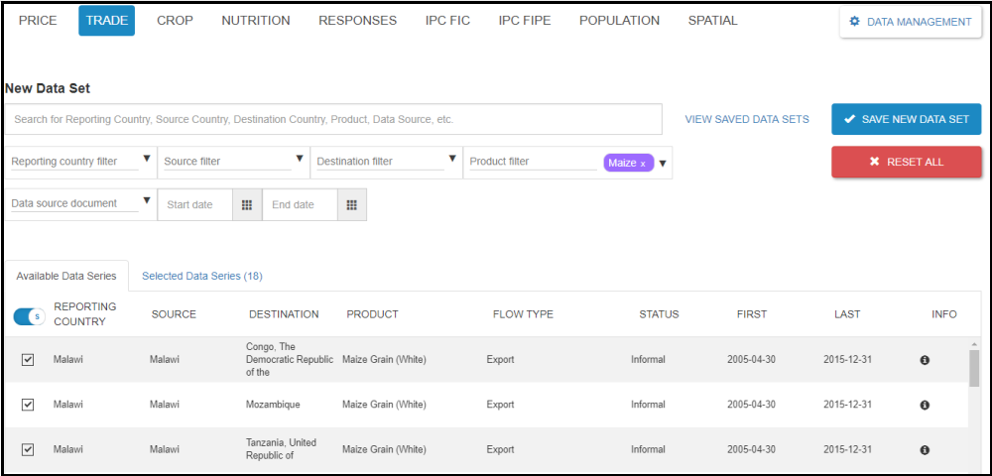Click info icon for Congo destination row
Image resolution: width=992 pixels, height=476 pixels.
point(925,360)
